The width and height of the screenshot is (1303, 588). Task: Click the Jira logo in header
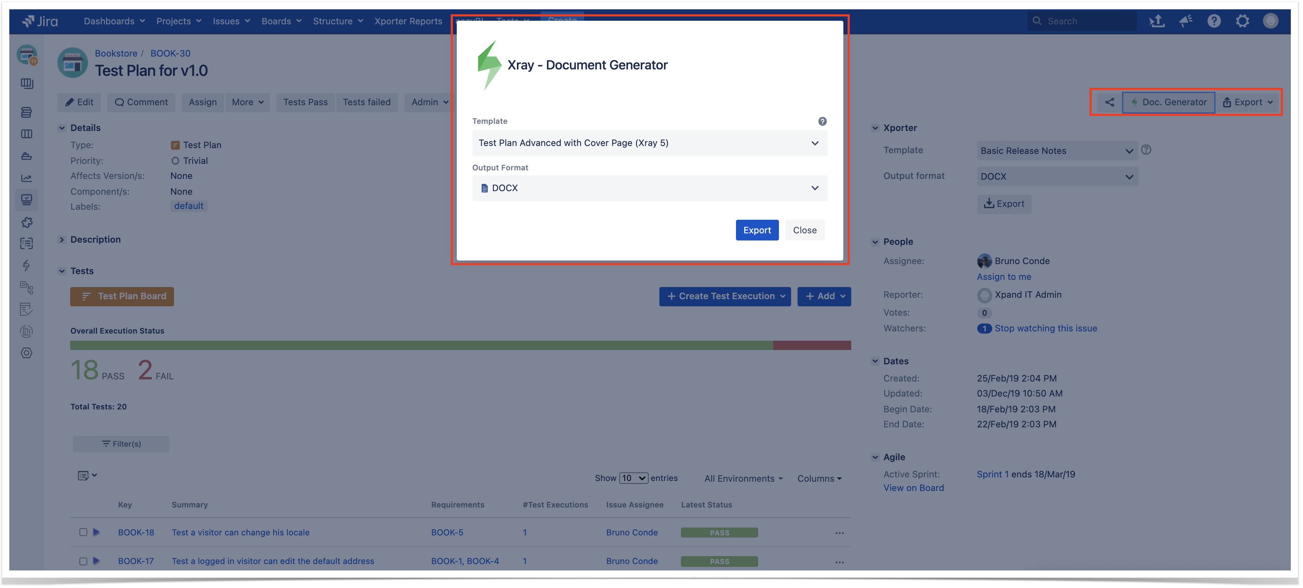40,21
